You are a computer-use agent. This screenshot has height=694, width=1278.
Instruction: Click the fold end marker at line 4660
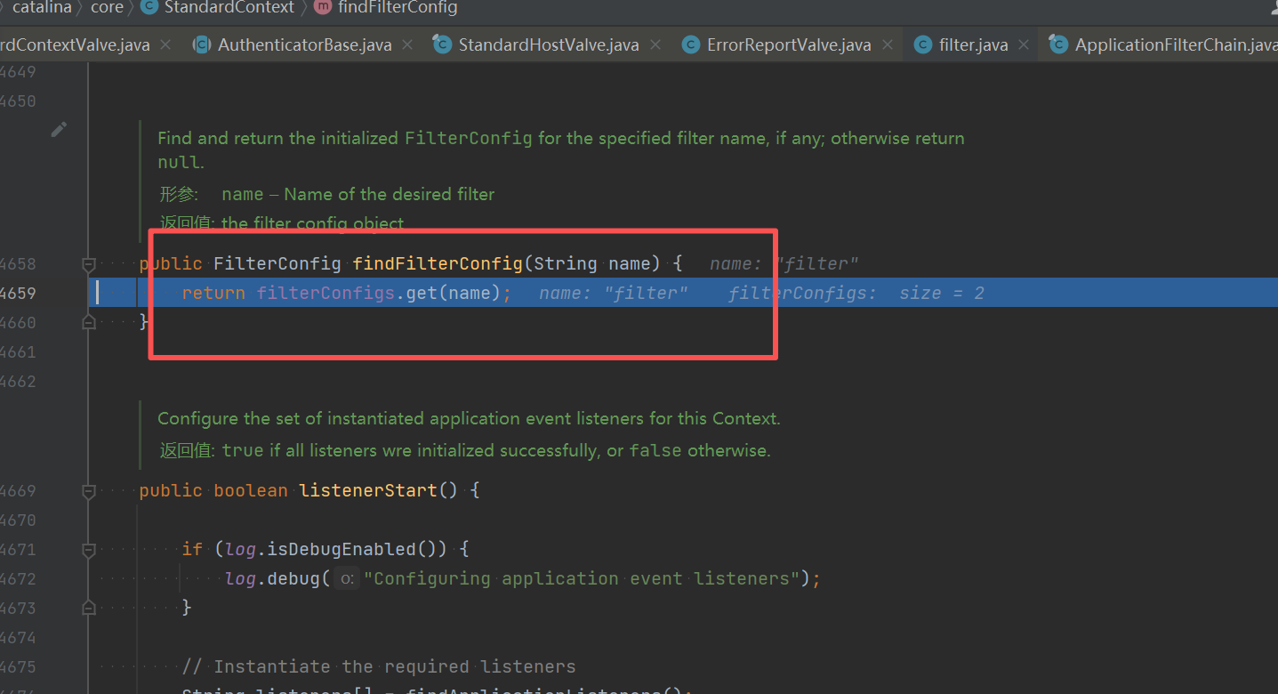pos(88,322)
